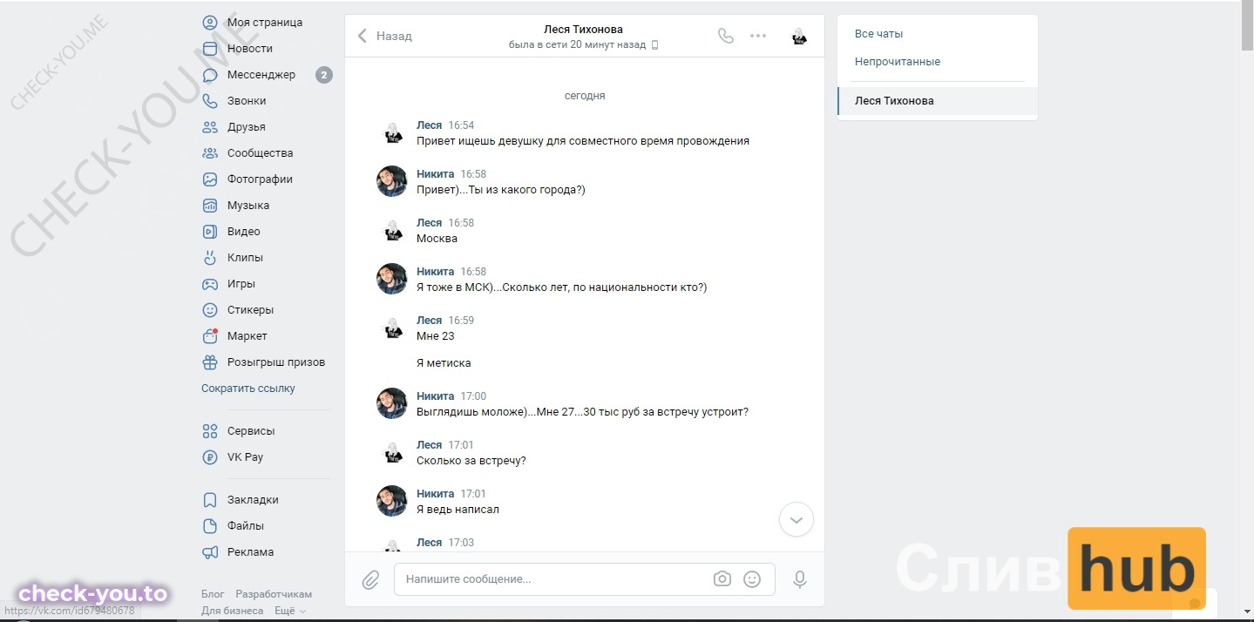The height and width of the screenshot is (622, 1254).
Task: Open the VK Pay icon
Action: click(210, 457)
